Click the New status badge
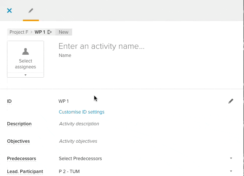 (64, 32)
